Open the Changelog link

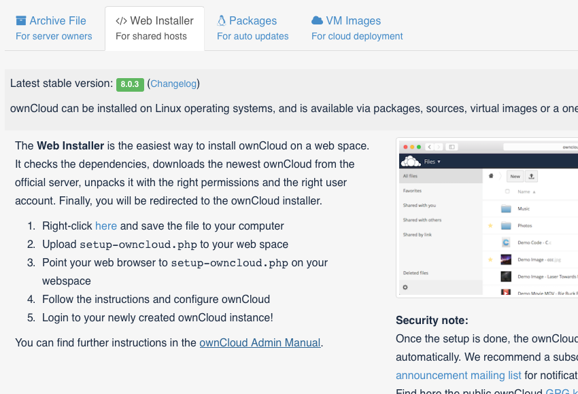click(173, 84)
